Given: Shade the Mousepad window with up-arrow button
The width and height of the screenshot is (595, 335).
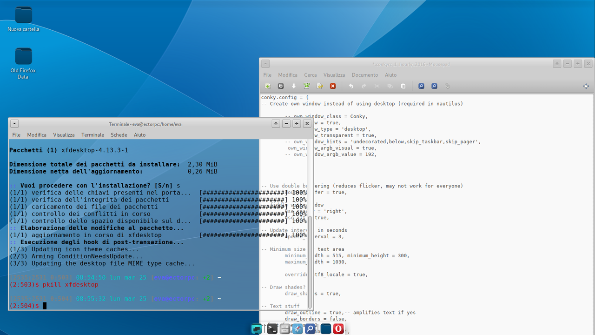Looking at the screenshot, I should (557, 64).
